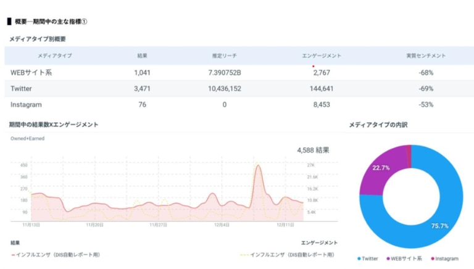Open the WEBサイト系 table row
This screenshot has height=269, width=474.
coord(31,73)
